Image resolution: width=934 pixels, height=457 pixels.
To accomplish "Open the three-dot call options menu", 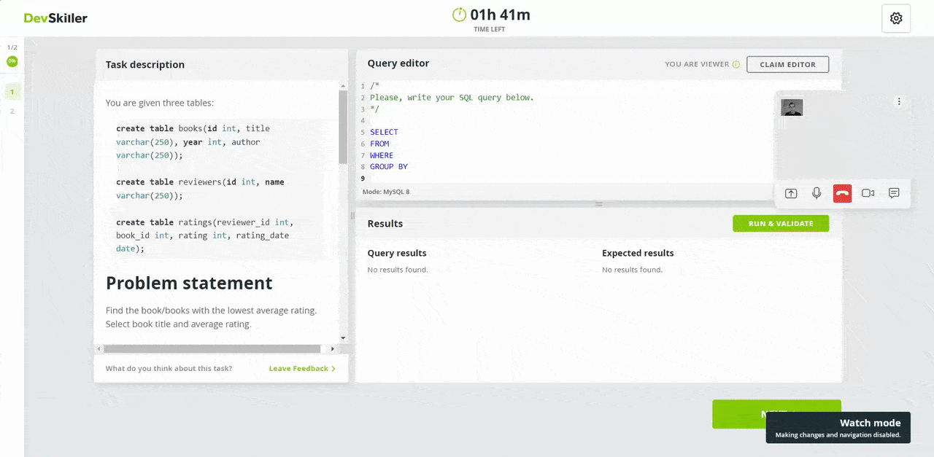I will tap(899, 102).
